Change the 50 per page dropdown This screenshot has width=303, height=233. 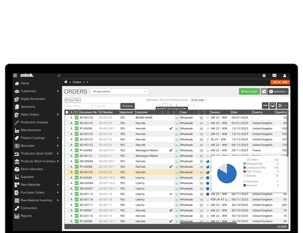(x=199, y=100)
